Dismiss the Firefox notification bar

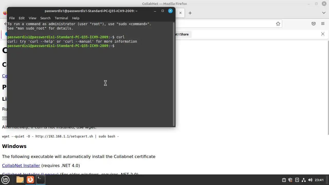click(323, 34)
